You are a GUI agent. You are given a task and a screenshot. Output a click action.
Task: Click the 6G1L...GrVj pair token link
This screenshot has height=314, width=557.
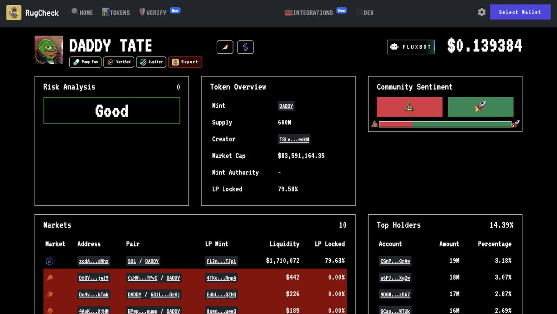164,294
